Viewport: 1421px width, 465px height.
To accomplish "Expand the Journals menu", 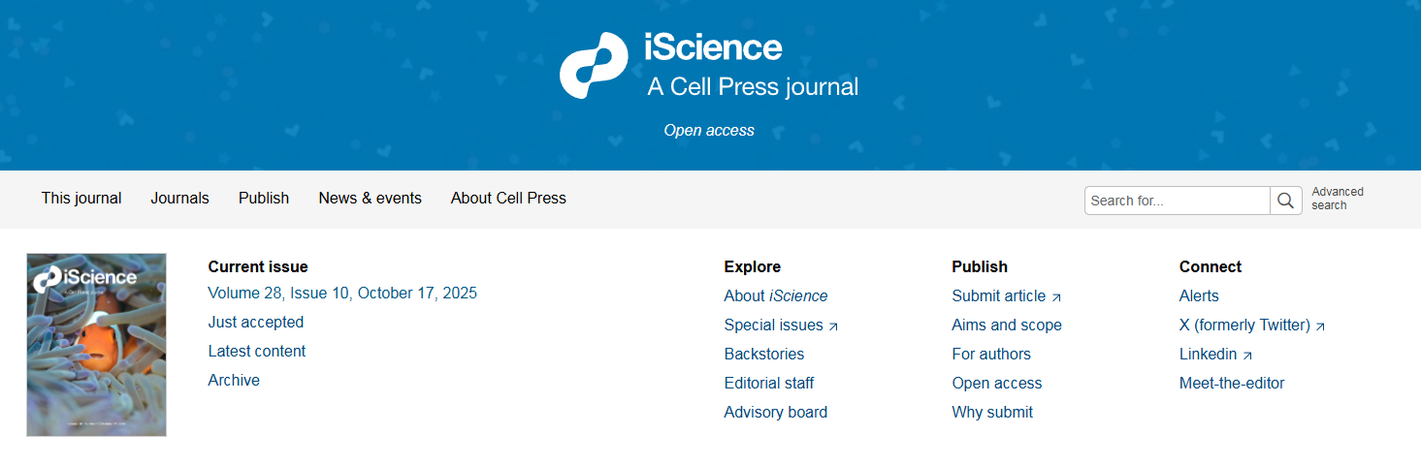I will tap(179, 198).
